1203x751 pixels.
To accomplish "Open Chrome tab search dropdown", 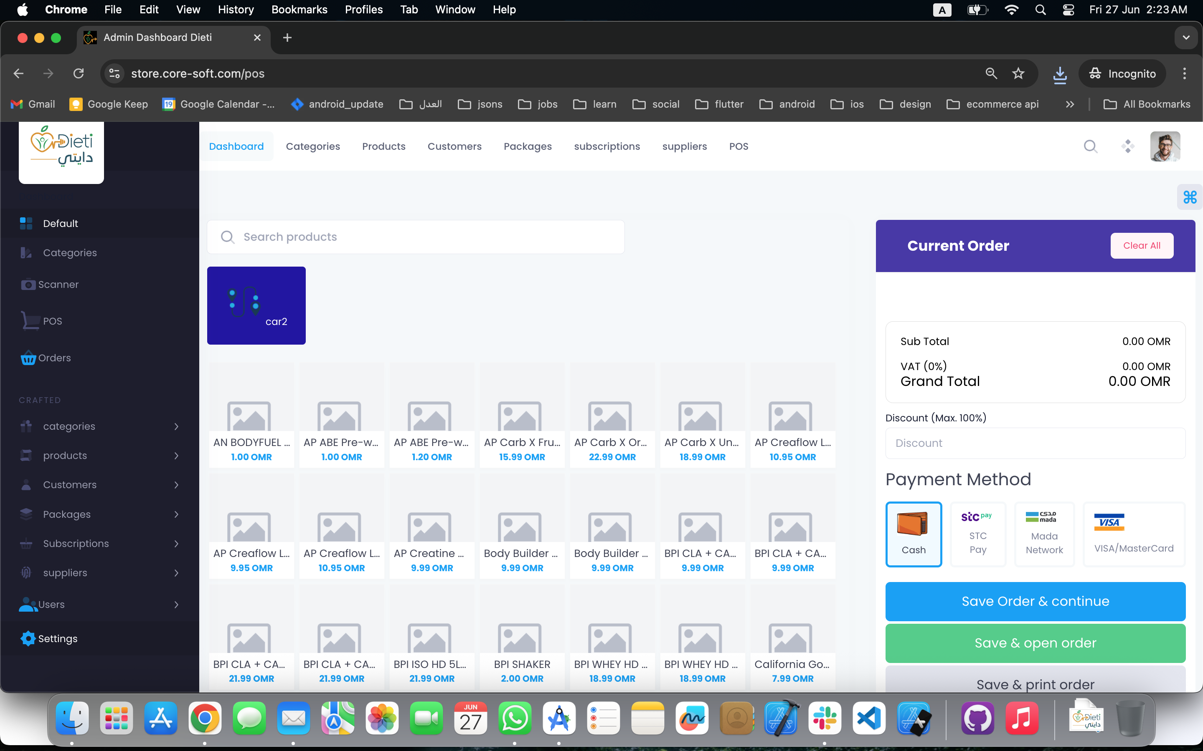I will [1185, 38].
